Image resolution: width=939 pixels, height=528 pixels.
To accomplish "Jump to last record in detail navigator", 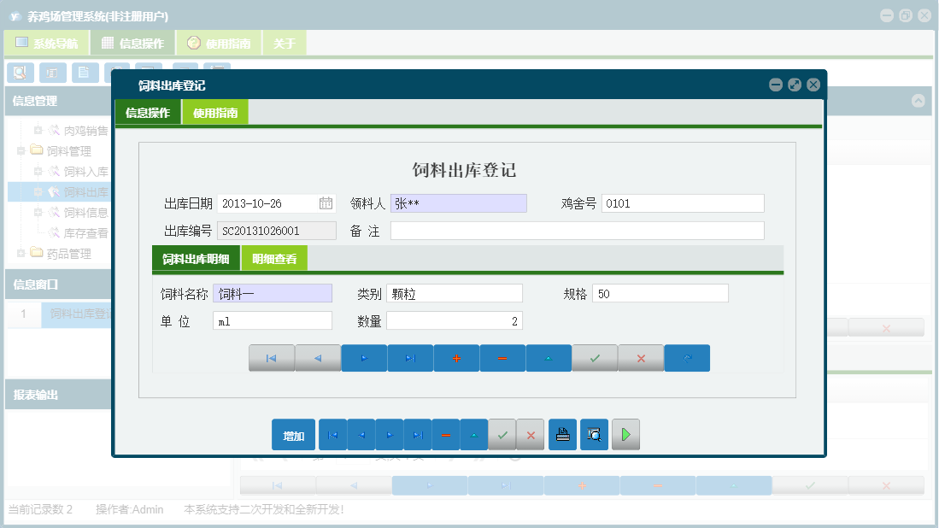I will click(410, 358).
